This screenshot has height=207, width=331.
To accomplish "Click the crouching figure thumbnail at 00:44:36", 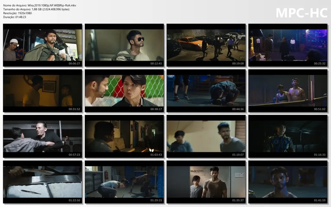I will click(206, 90).
